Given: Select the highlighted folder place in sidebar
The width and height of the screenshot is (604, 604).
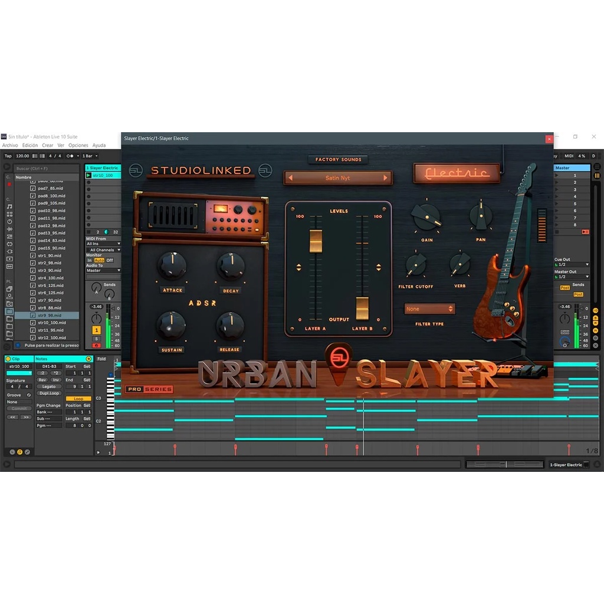Looking at the screenshot, I should (x=9, y=311).
